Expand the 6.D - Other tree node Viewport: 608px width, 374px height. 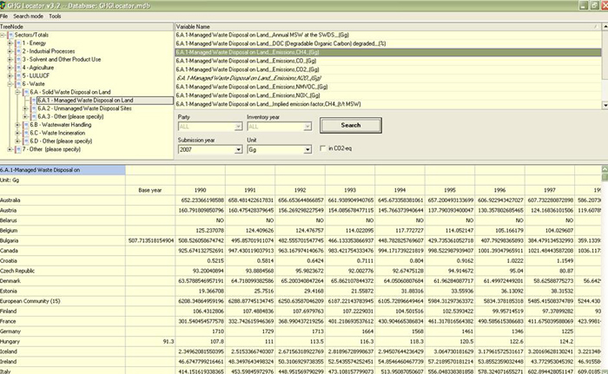[x=17, y=141]
